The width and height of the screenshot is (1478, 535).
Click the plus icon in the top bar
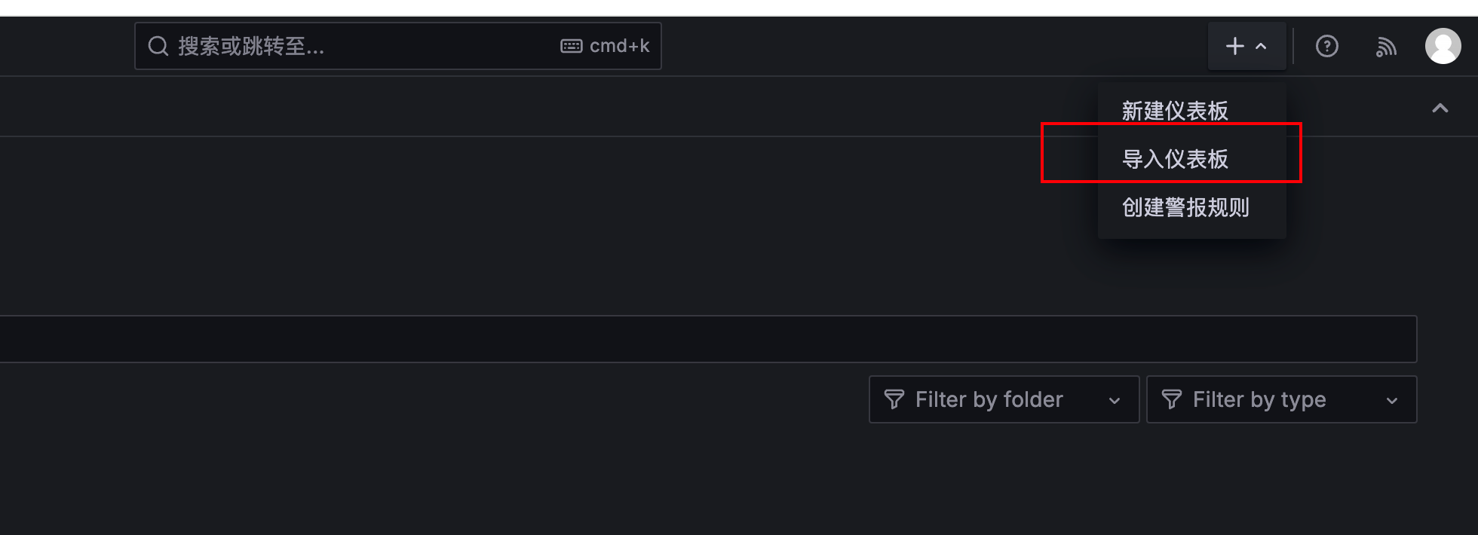point(1234,47)
